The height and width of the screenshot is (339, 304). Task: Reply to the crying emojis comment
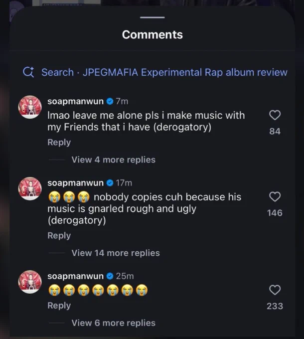(59, 306)
